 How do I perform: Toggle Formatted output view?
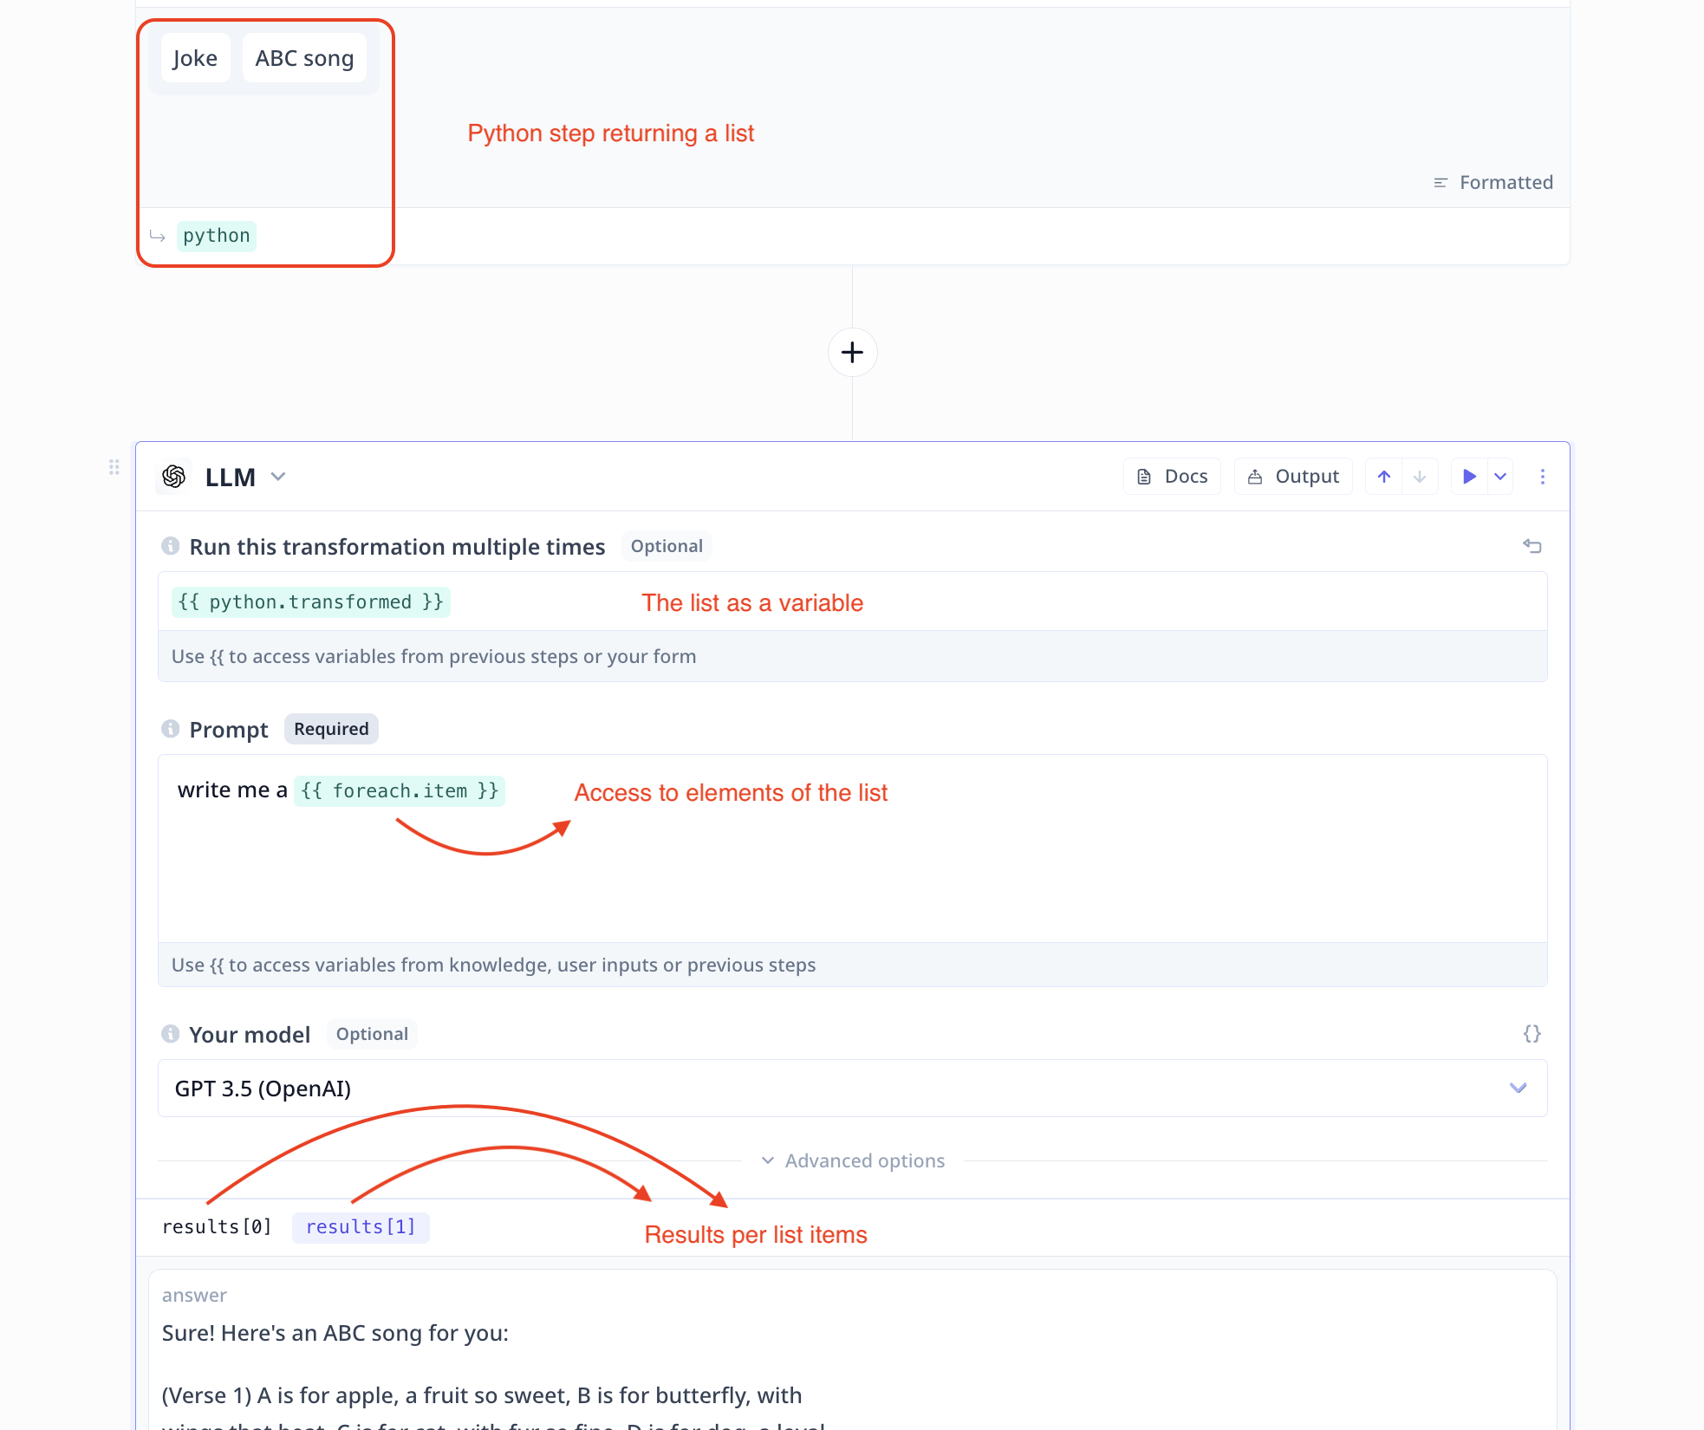(x=1493, y=183)
